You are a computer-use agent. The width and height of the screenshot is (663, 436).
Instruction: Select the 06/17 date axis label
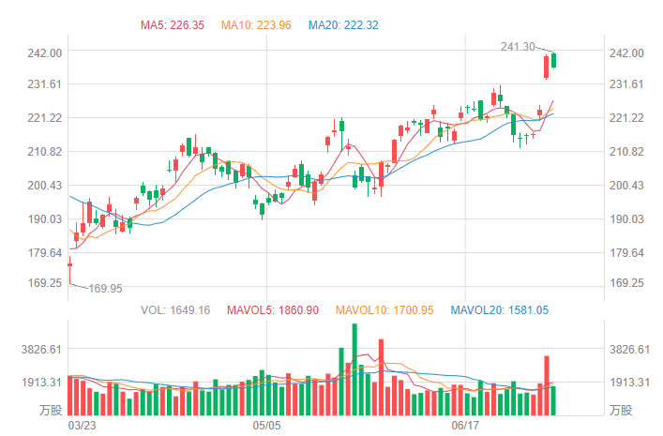[x=466, y=425]
